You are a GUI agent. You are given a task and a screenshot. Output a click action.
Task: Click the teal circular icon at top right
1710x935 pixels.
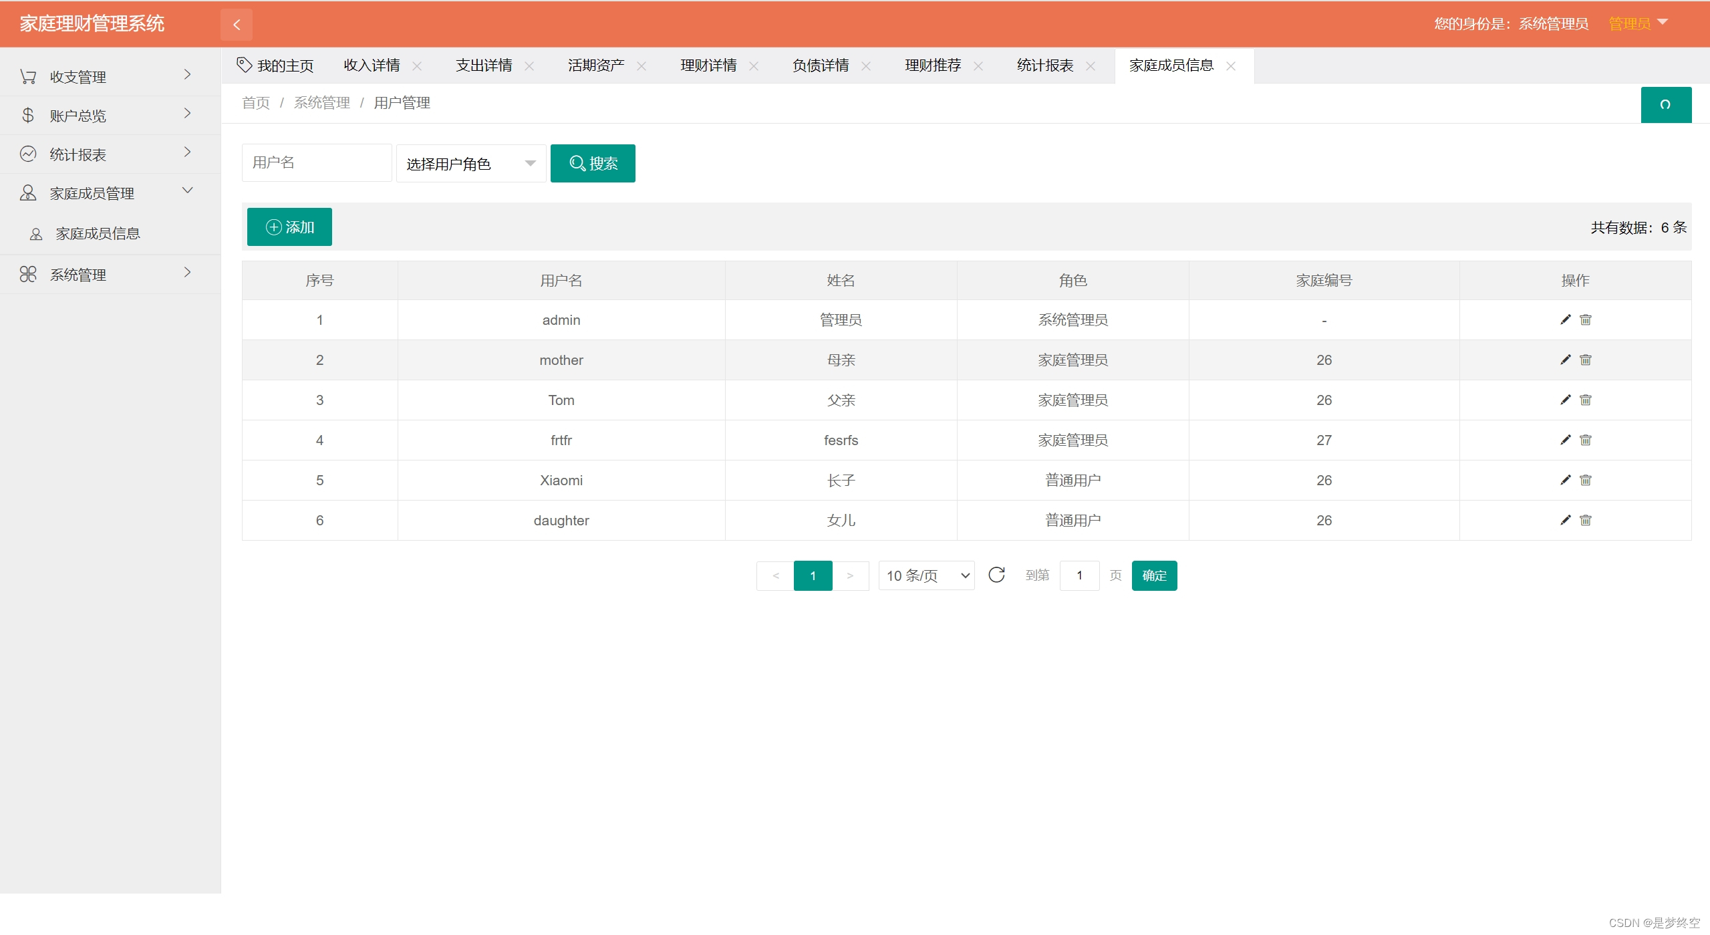coord(1666,104)
